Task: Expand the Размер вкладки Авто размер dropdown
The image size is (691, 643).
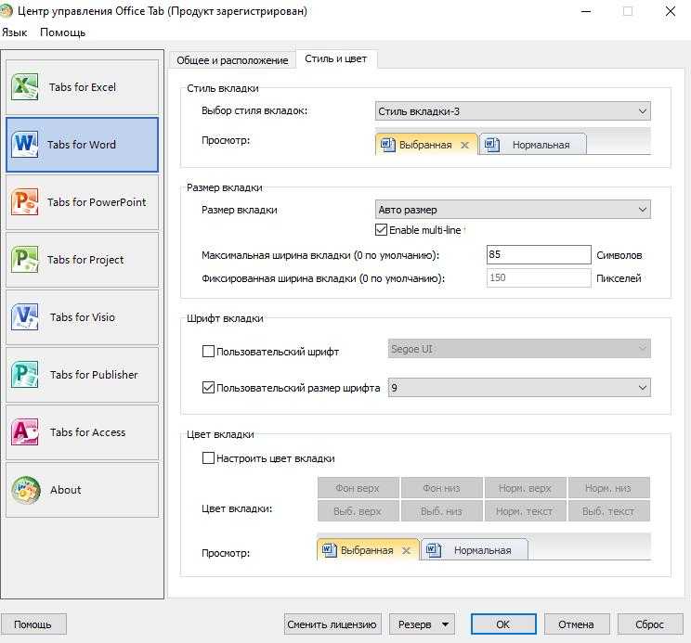Action: [x=513, y=210]
